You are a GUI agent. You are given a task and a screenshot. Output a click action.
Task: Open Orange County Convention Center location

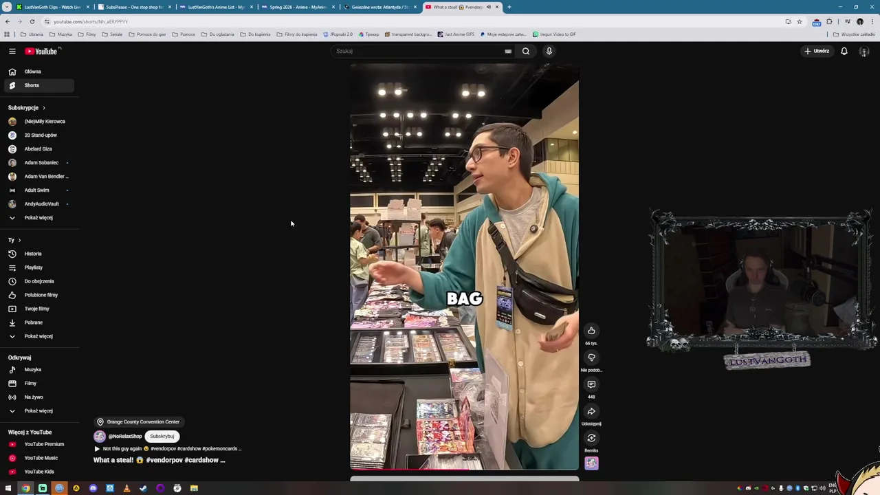point(138,422)
